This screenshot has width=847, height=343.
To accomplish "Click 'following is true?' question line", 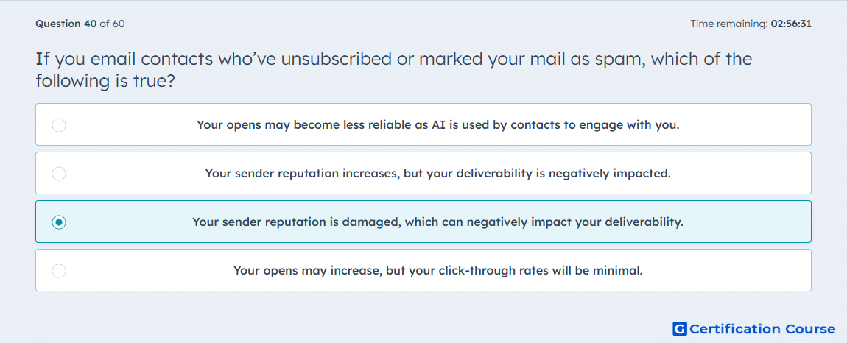I will click(x=105, y=82).
